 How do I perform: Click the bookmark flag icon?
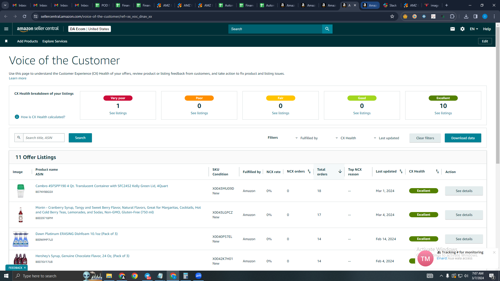6,41
